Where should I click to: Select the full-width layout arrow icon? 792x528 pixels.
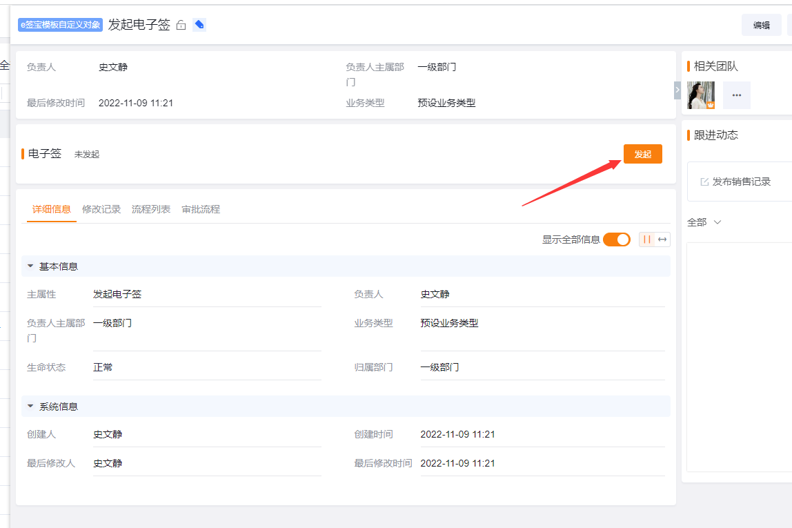tap(662, 239)
